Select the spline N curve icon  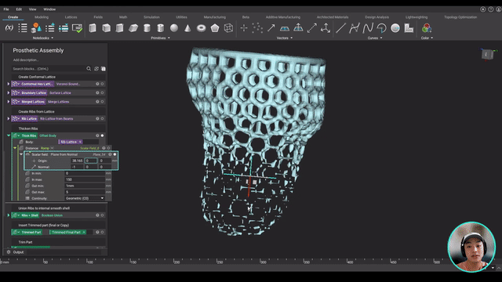click(368, 28)
